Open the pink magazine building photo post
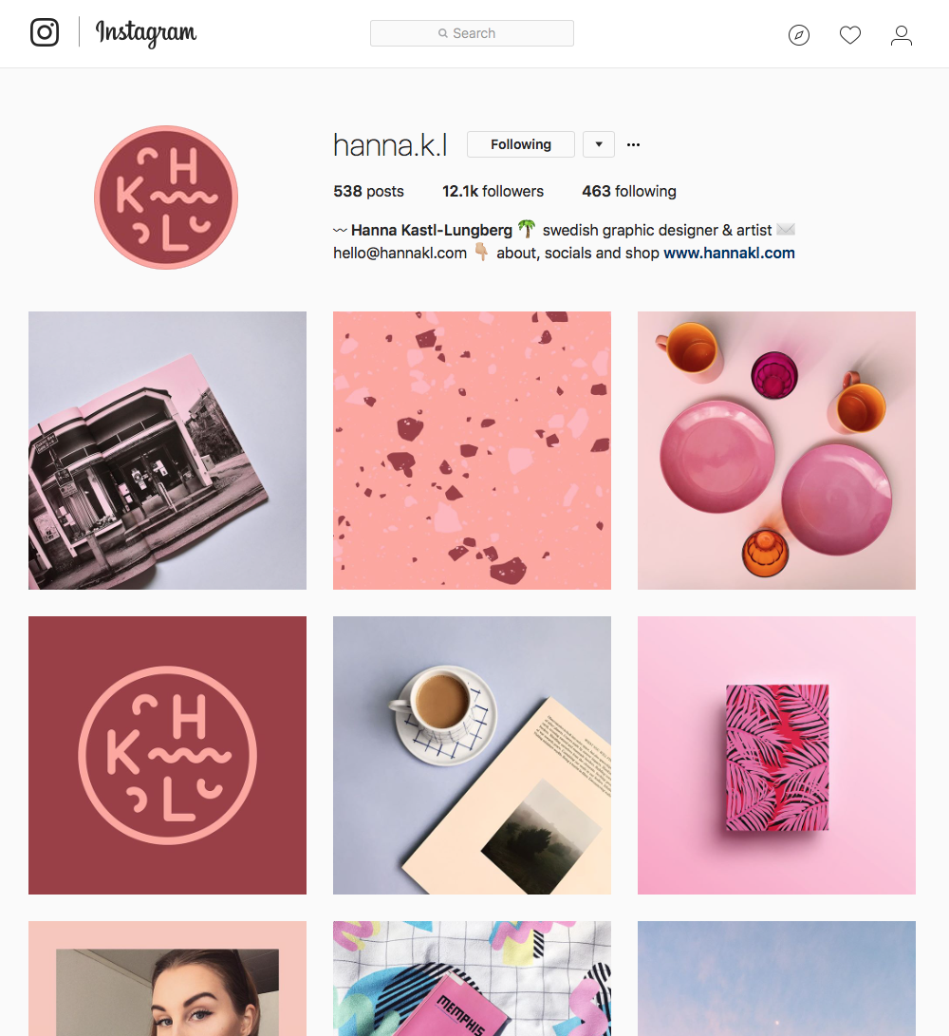The image size is (949, 1036). tap(167, 451)
